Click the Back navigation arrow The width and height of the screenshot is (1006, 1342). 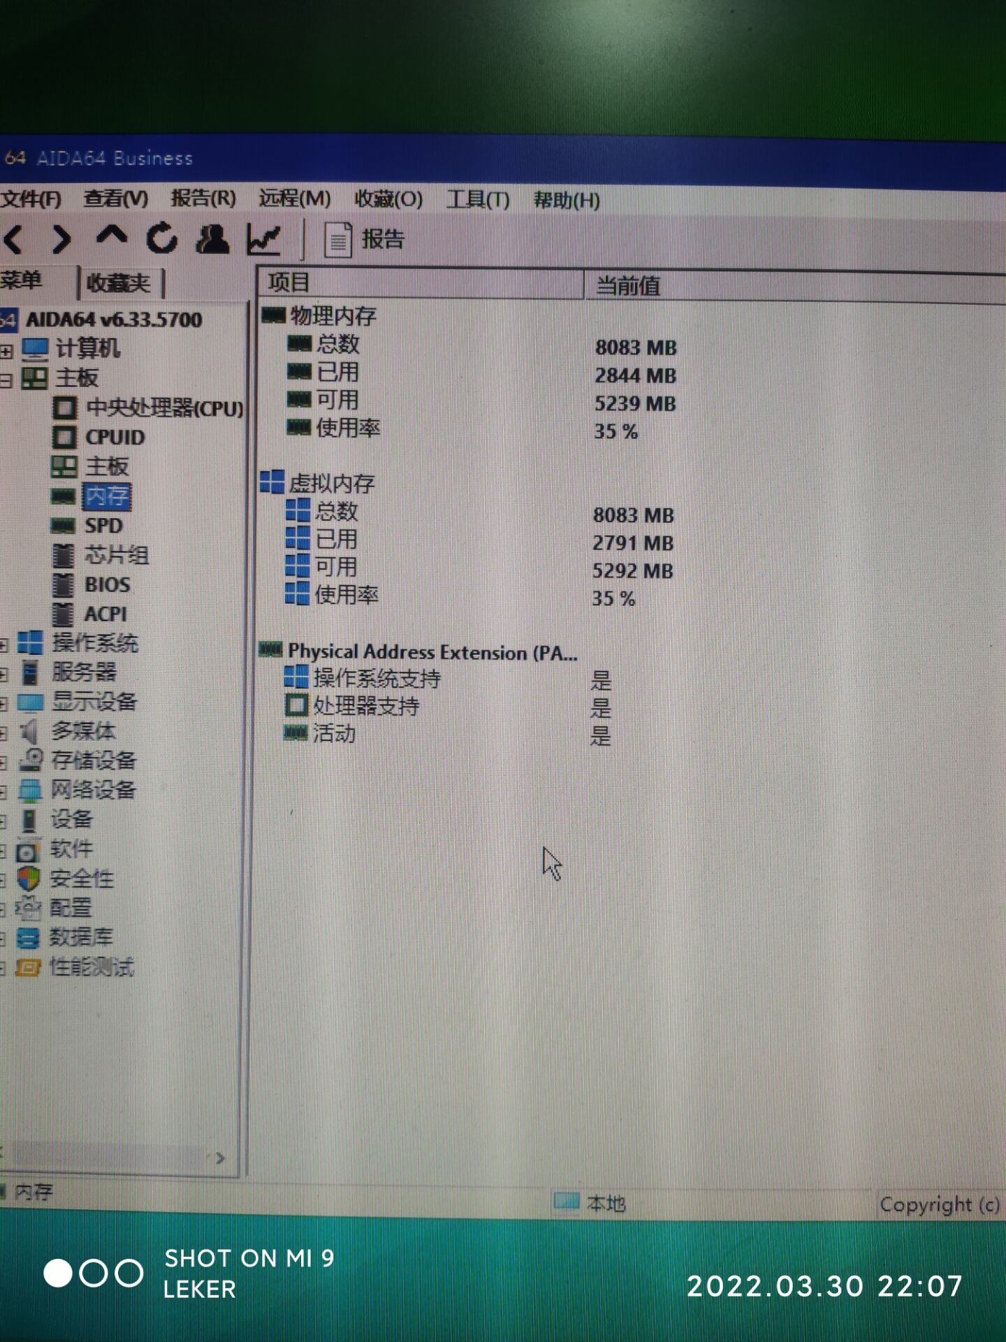pyautogui.click(x=14, y=240)
